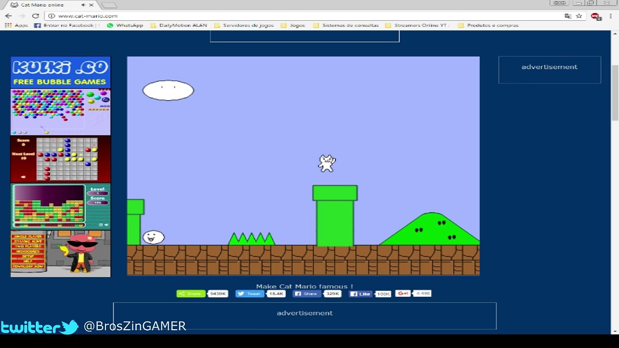Reload the Cat Mario page
Screen dimensions: 619x348
point(35,16)
